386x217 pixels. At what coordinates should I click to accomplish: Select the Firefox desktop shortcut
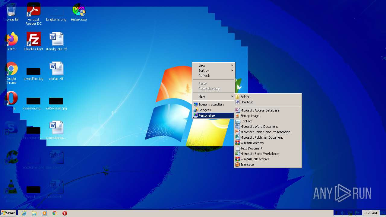(x=11, y=42)
